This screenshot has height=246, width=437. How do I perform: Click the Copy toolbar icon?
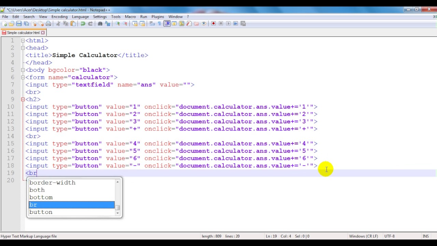[x=66, y=24]
